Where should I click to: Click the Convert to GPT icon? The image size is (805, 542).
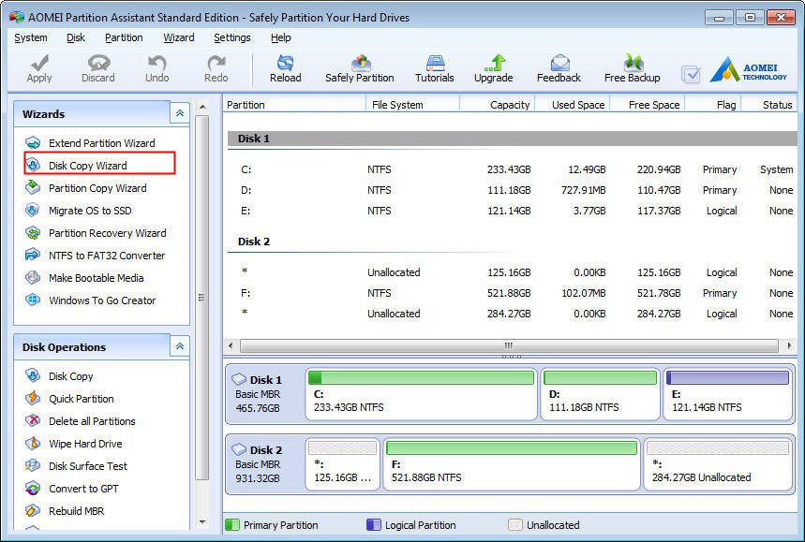pos(33,488)
